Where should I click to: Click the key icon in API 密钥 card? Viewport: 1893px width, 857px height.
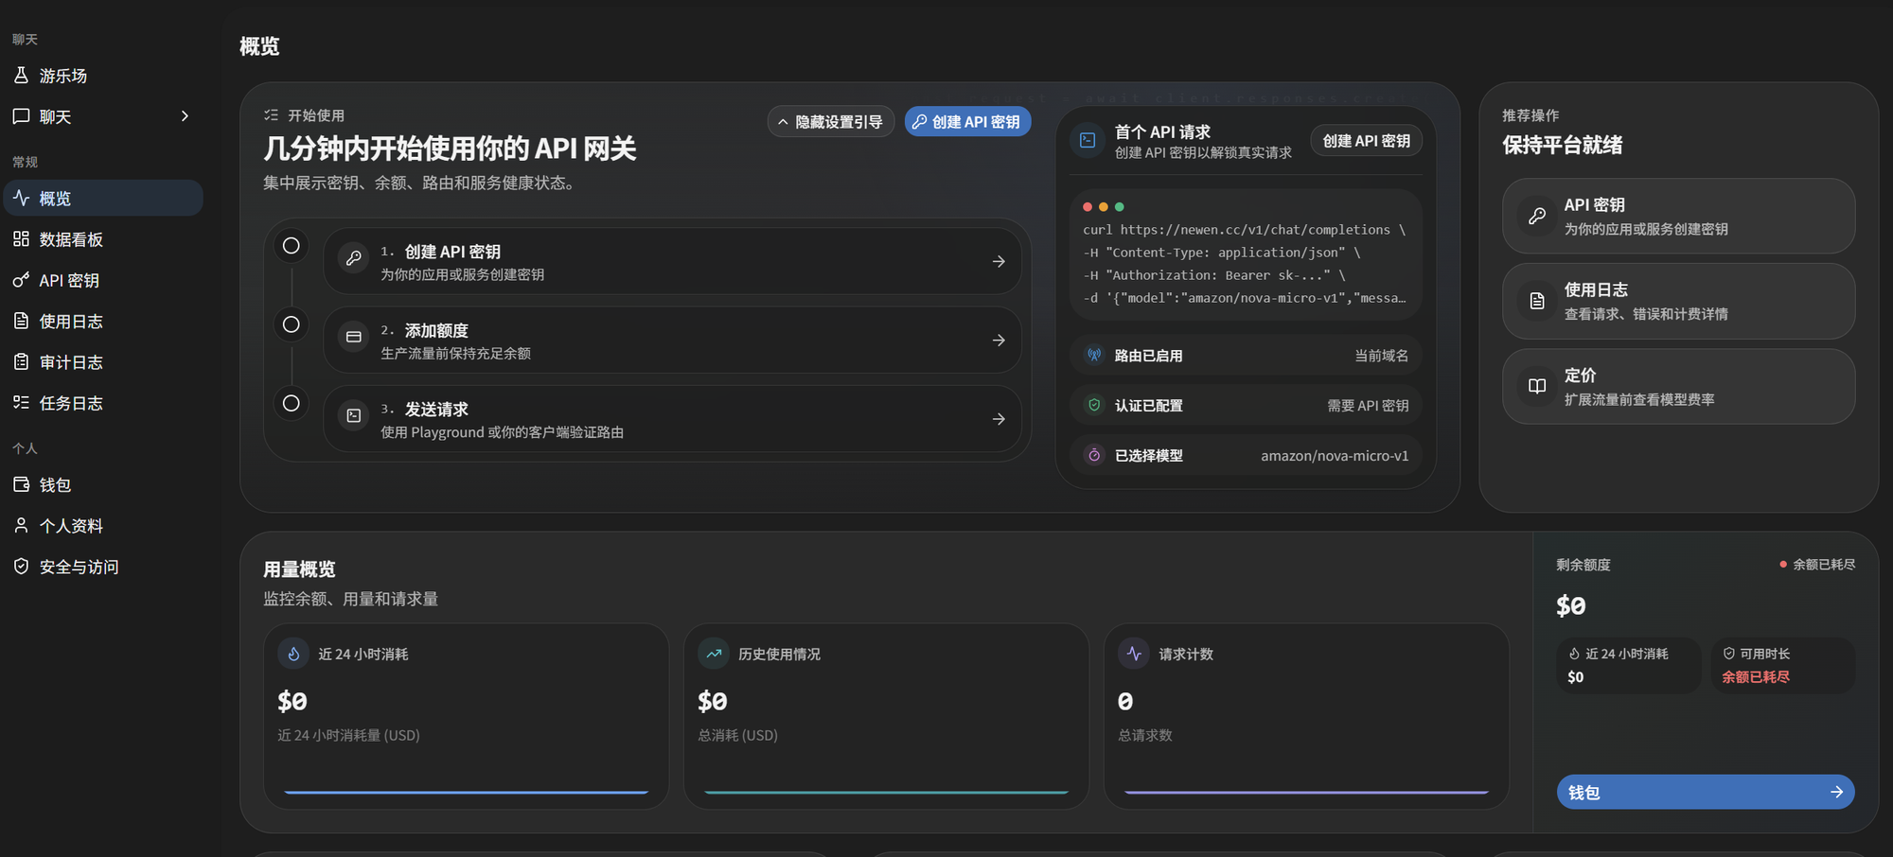point(1537,216)
